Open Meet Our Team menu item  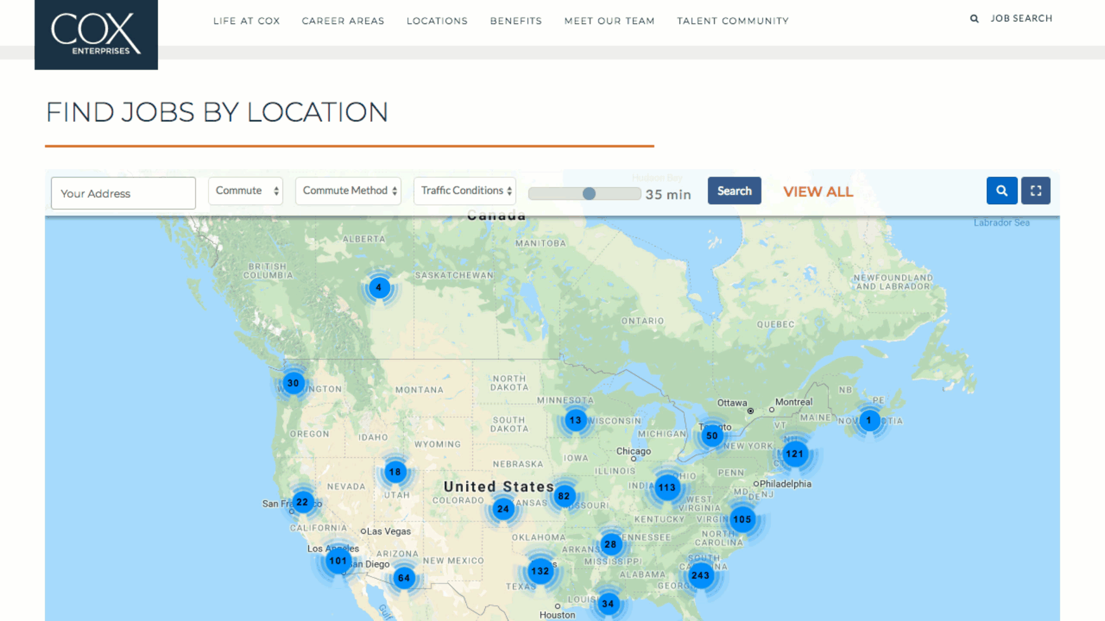point(609,21)
